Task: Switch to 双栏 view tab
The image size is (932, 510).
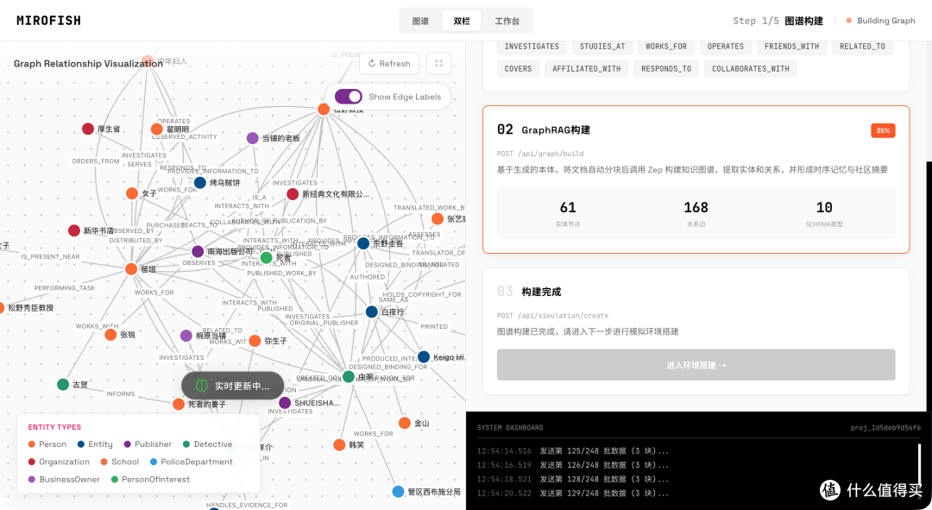Action: point(462,21)
